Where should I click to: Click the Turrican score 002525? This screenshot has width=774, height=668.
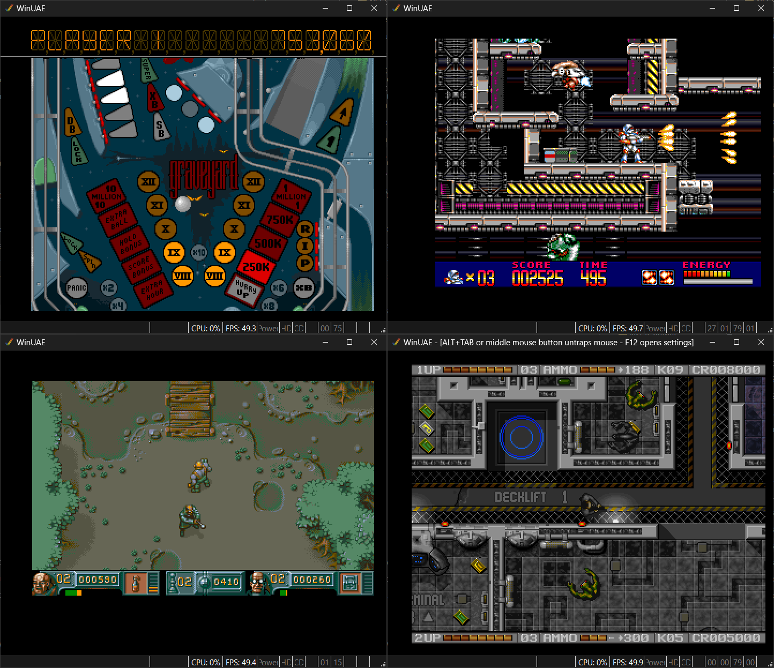coord(537,278)
